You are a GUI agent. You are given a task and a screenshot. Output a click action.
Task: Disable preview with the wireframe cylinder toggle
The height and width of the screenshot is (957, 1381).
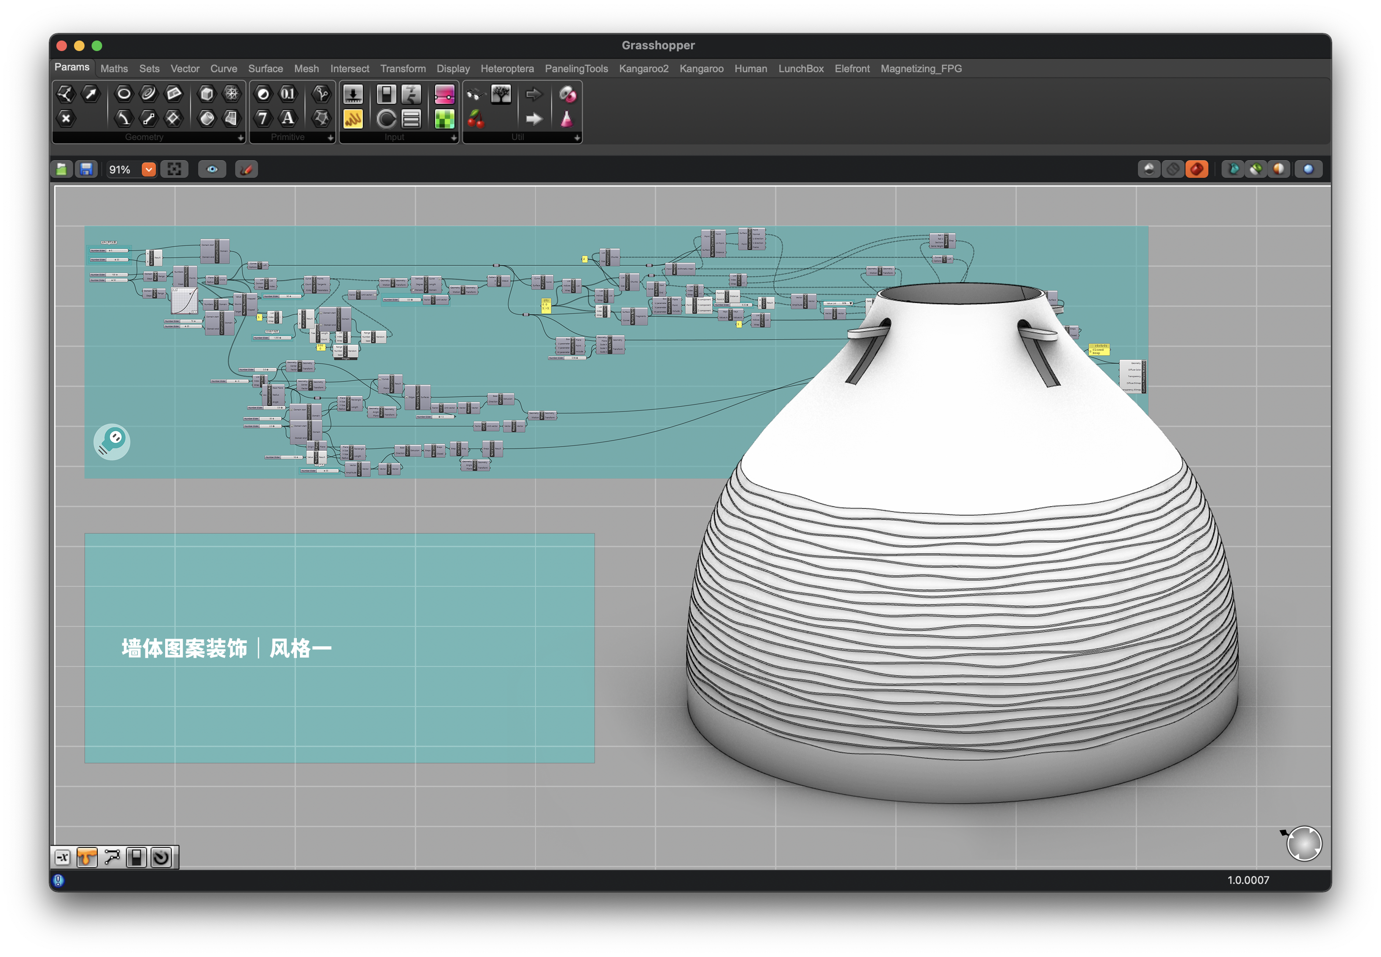(1173, 169)
